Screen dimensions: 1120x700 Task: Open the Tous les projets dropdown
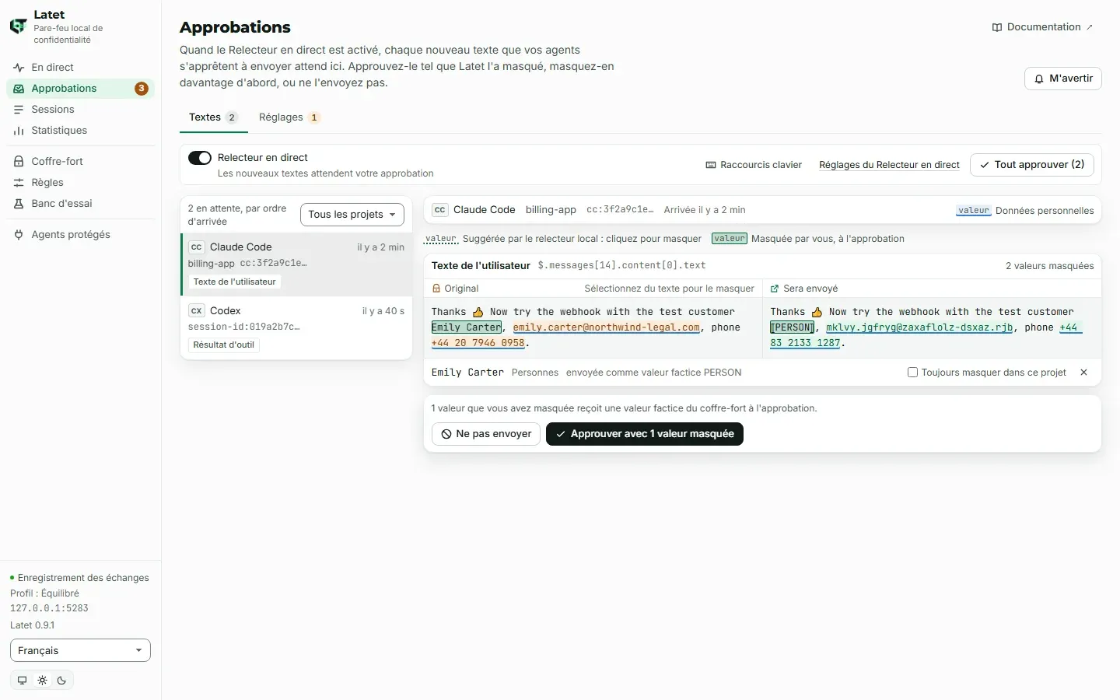[x=352, y=215]
